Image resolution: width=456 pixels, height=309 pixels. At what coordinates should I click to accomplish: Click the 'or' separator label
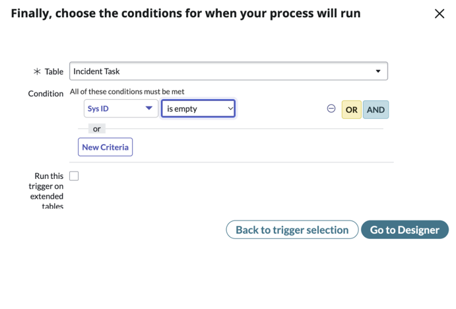97,129
